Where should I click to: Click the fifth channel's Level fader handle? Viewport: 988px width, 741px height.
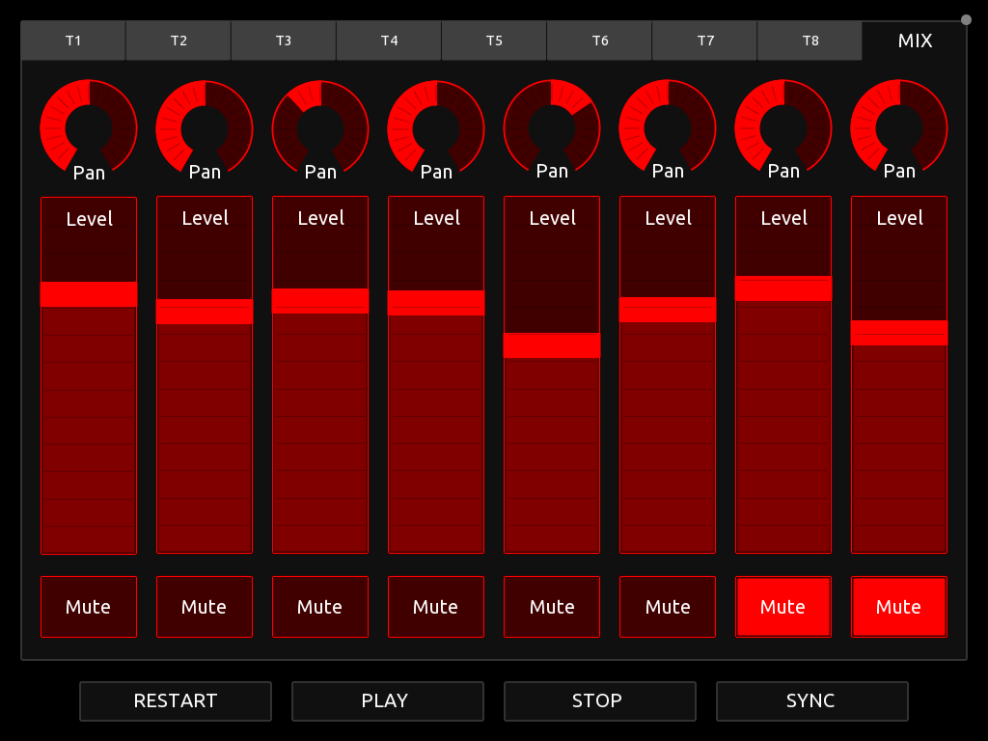(552, 345)
